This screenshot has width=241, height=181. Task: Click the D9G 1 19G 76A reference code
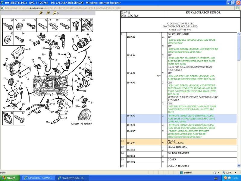[130, 16]
